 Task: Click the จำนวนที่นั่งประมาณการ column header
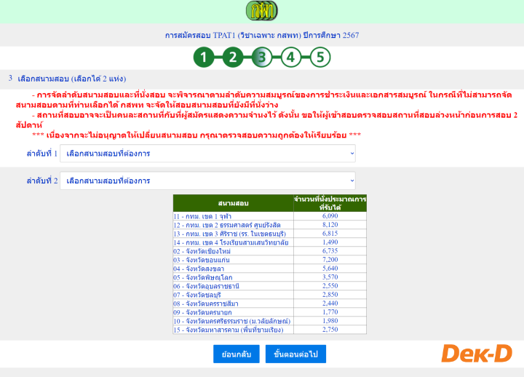point(330,203)
